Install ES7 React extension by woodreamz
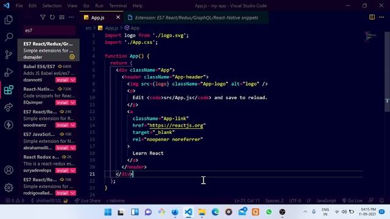 point(62,125)
